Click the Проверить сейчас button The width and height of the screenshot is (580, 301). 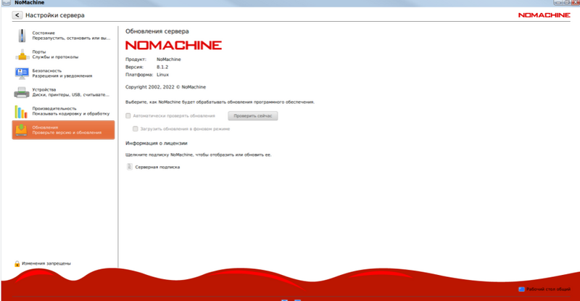click(x=252, y=116)
